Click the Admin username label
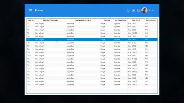The image size is (184, 103). point(152,10)
